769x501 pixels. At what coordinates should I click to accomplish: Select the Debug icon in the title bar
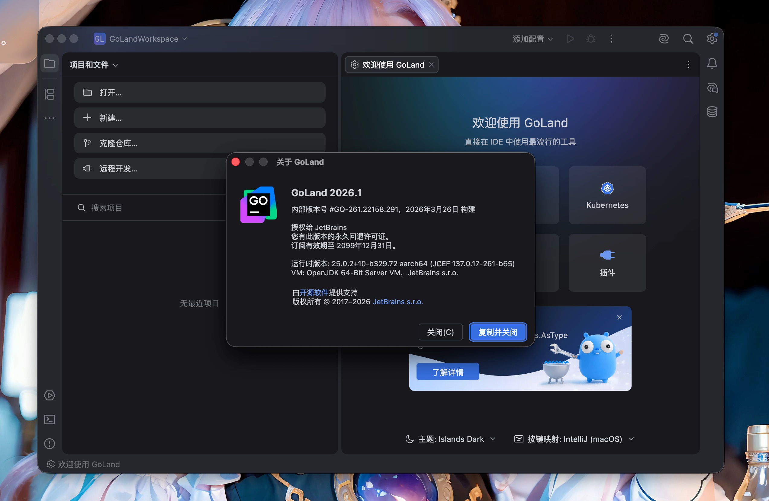point(590,38)
